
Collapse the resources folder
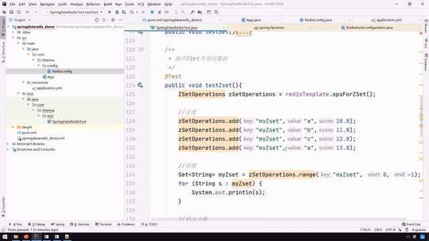click(x=23, y=82)
